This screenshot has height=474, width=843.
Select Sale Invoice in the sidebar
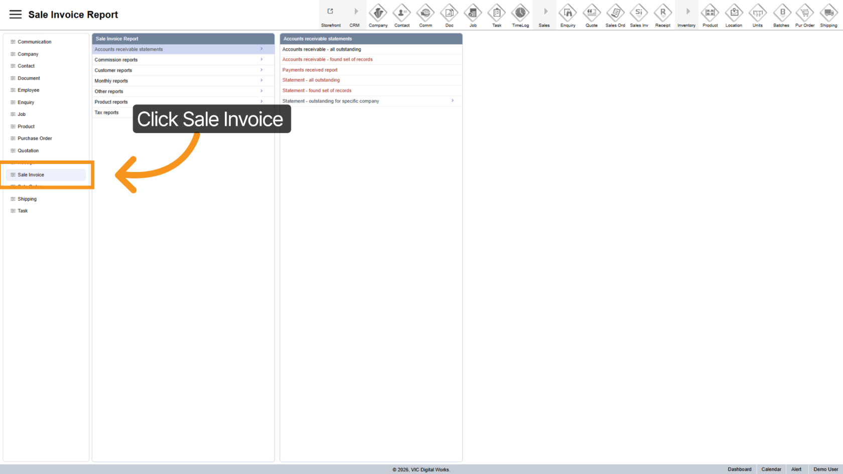tap(31, 175)
